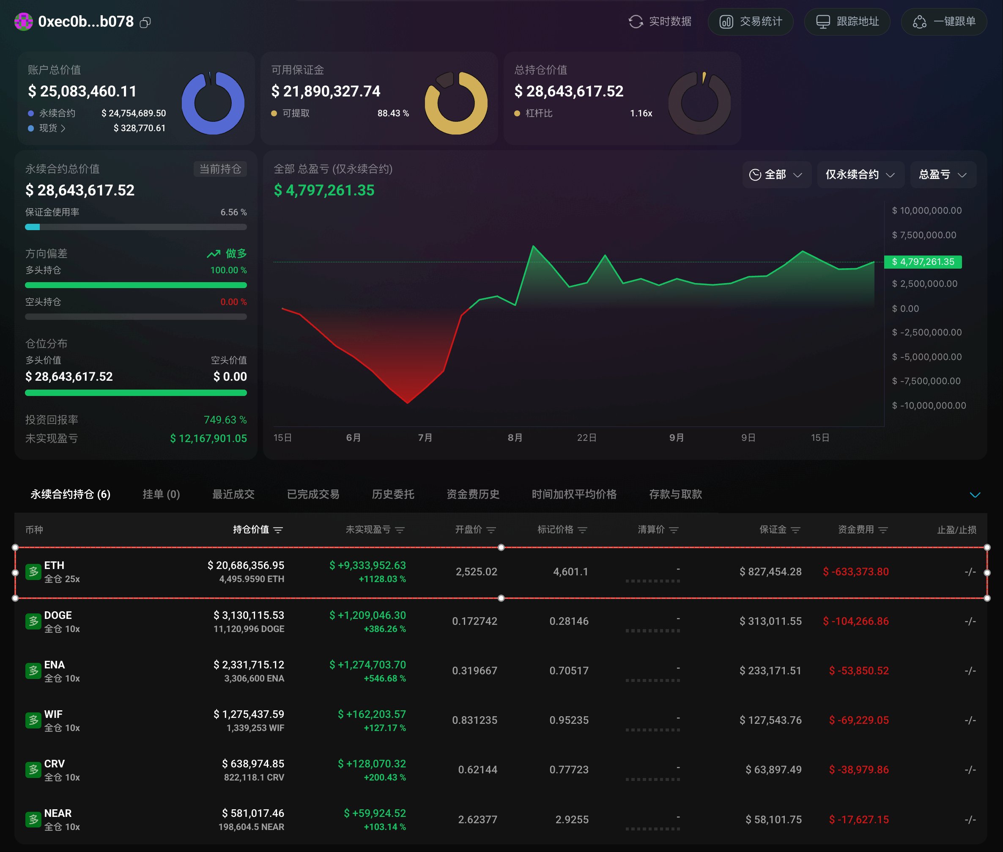The height and width of the screenshot is (852, 1003).
Task: Sort by 标记价格 filter icon
Action: click(582, 530)
